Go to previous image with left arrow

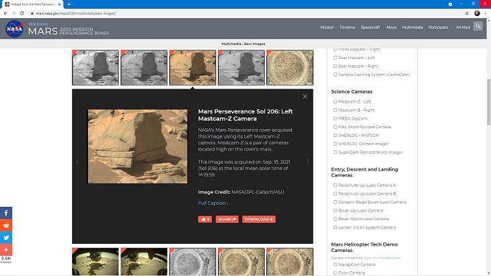tap(77, 161)
